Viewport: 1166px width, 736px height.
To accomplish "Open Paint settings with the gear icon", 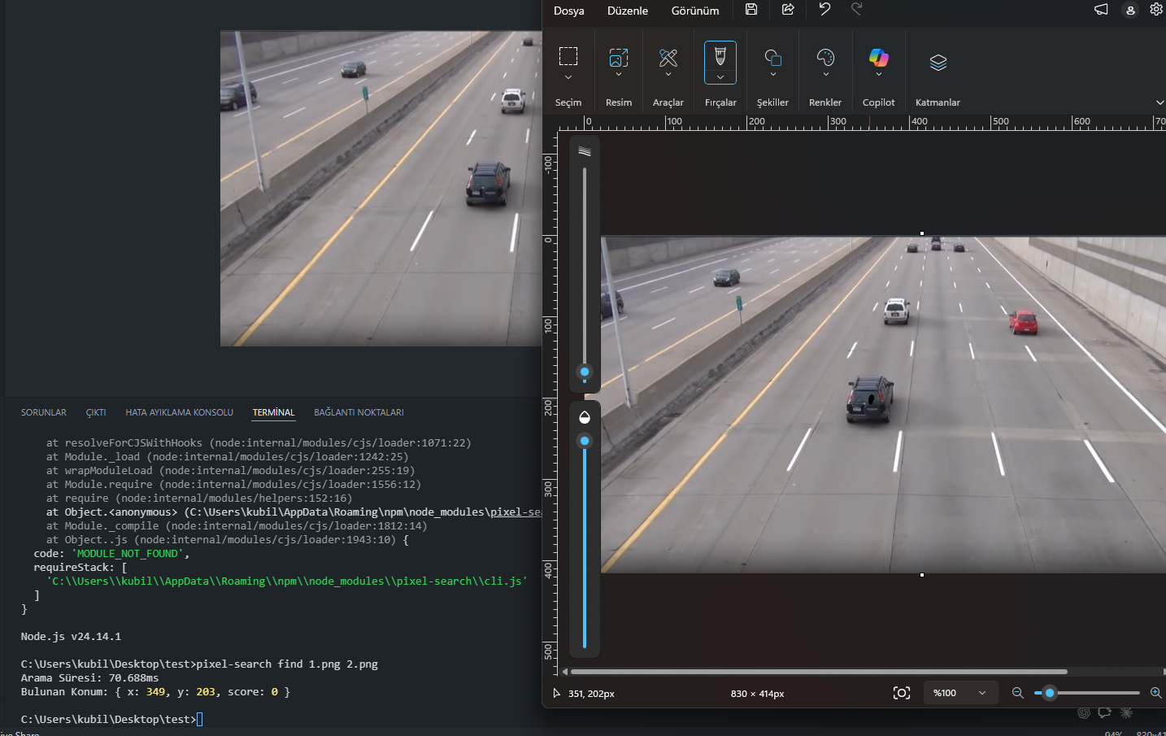I will (x=1156, y=10).
